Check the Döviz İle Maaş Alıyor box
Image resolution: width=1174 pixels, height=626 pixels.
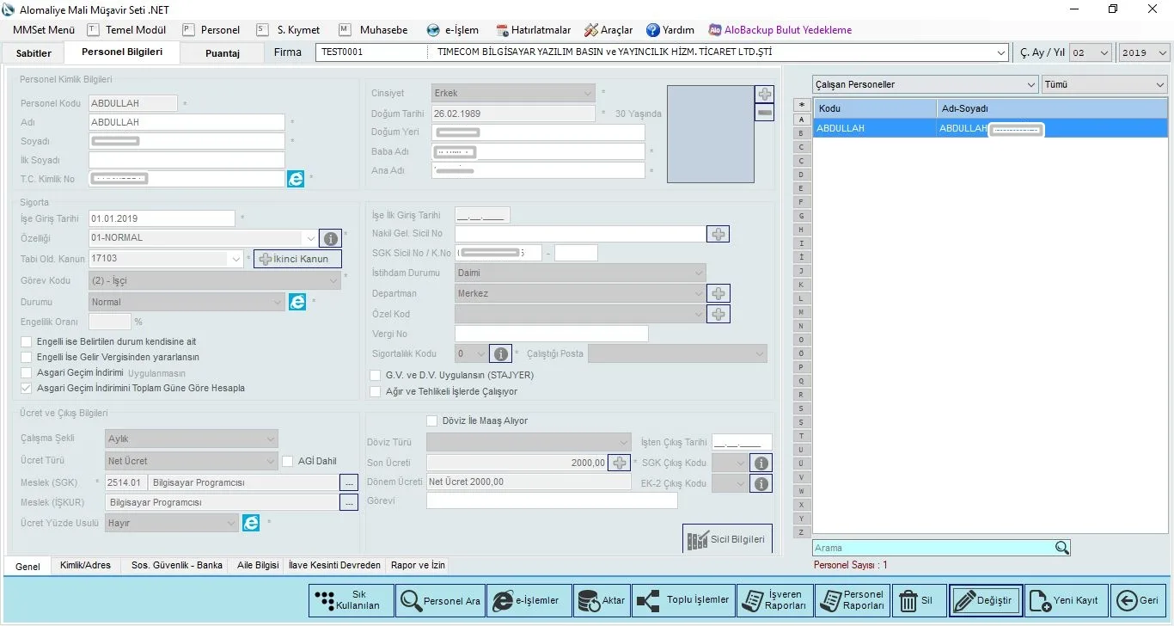coord(432,420)
